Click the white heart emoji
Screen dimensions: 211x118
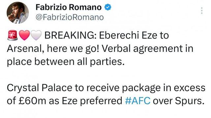36,35
